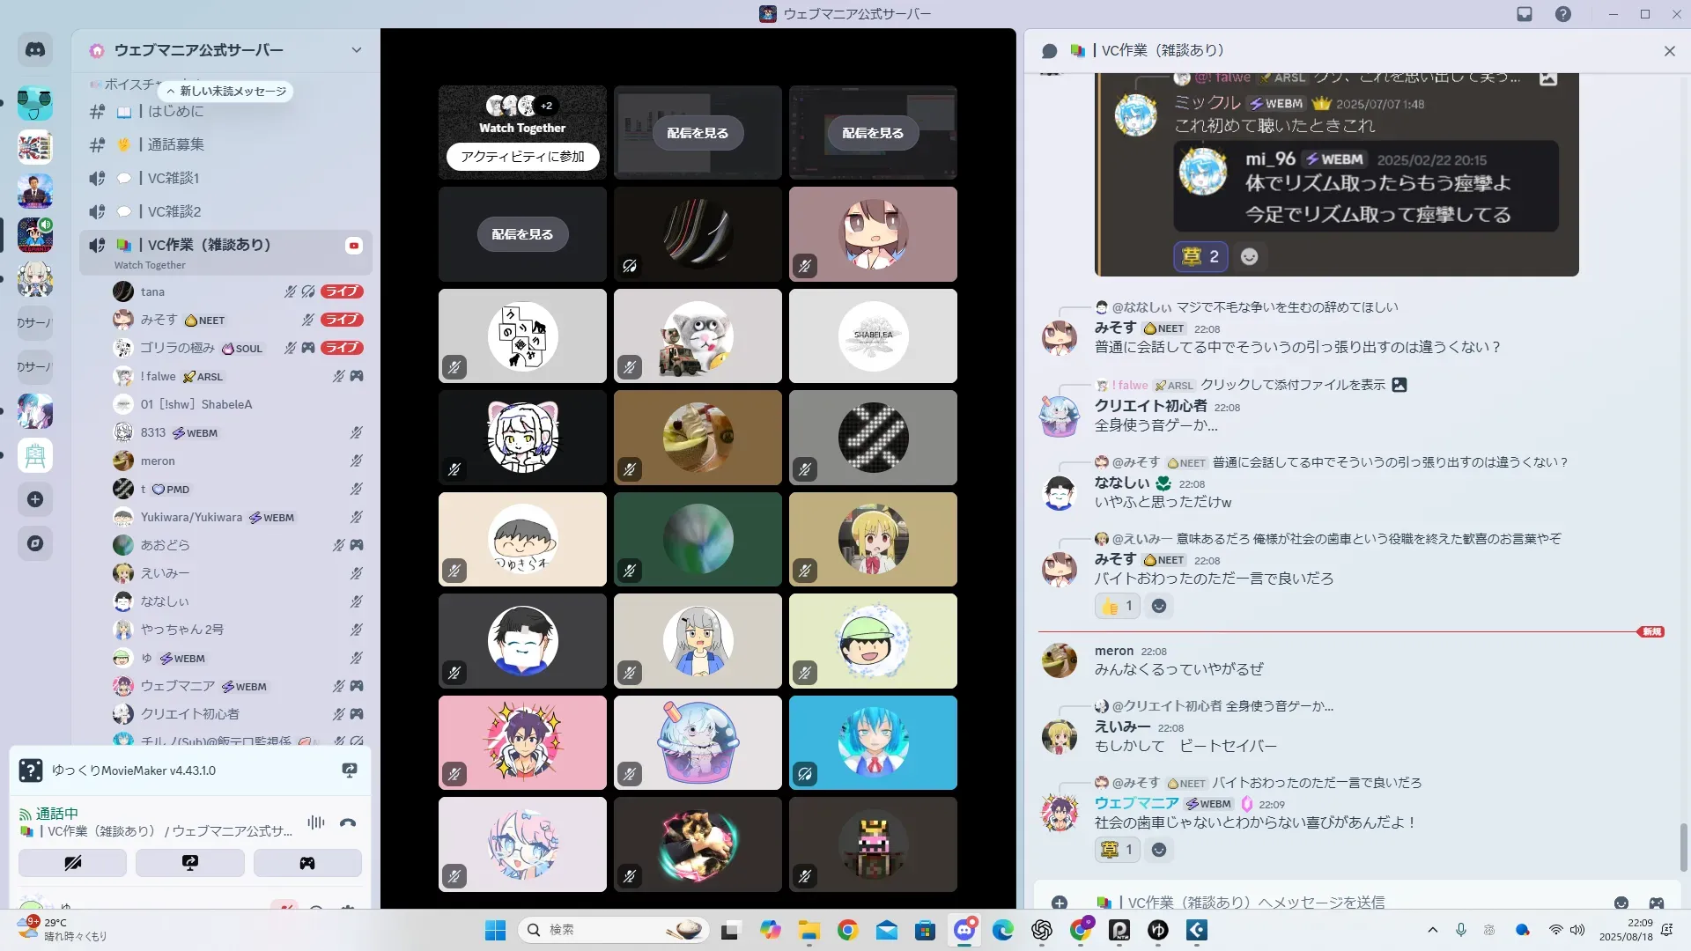The image size is (1691, 951).
Task: Disconnect from the voice call
Action: tap(348, 822)
